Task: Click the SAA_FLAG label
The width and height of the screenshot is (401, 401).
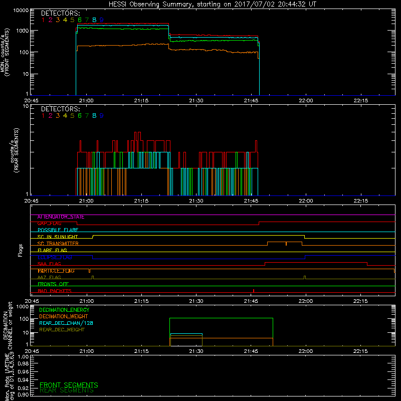Action: point(49,264)
